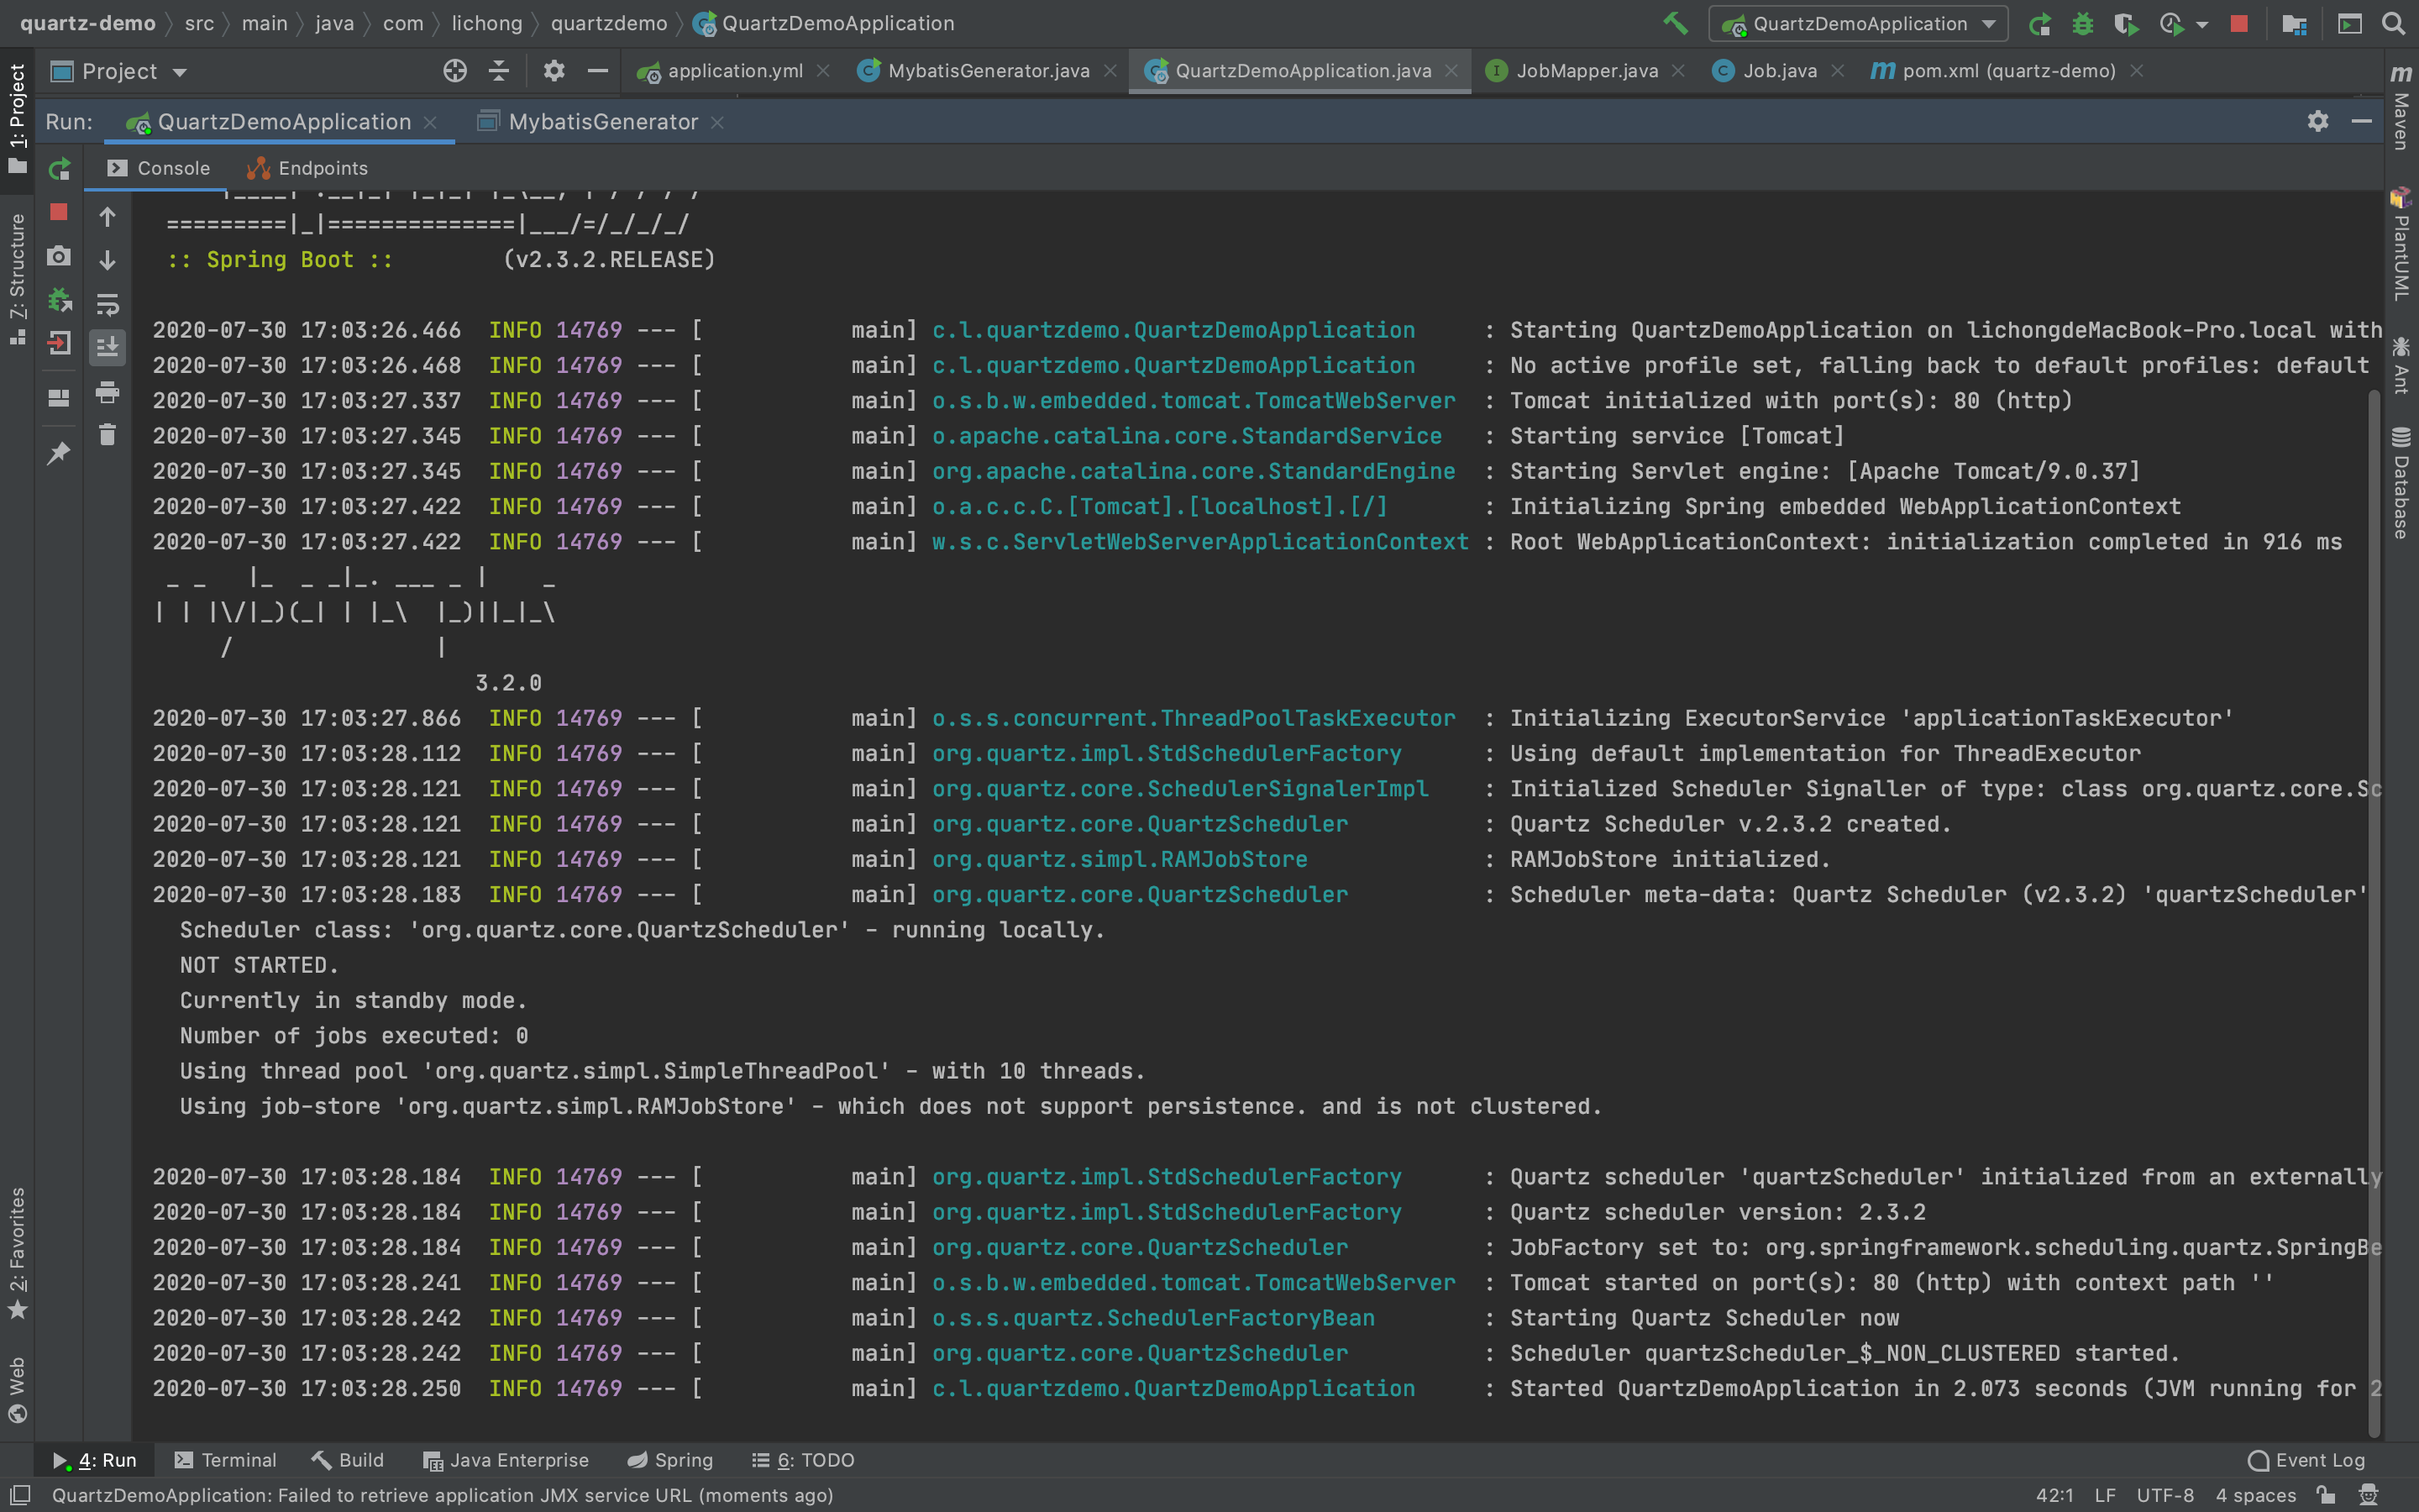Click the dump threads camera icon
This screenshot has width=2419, height=1512.
pos(59,256)
